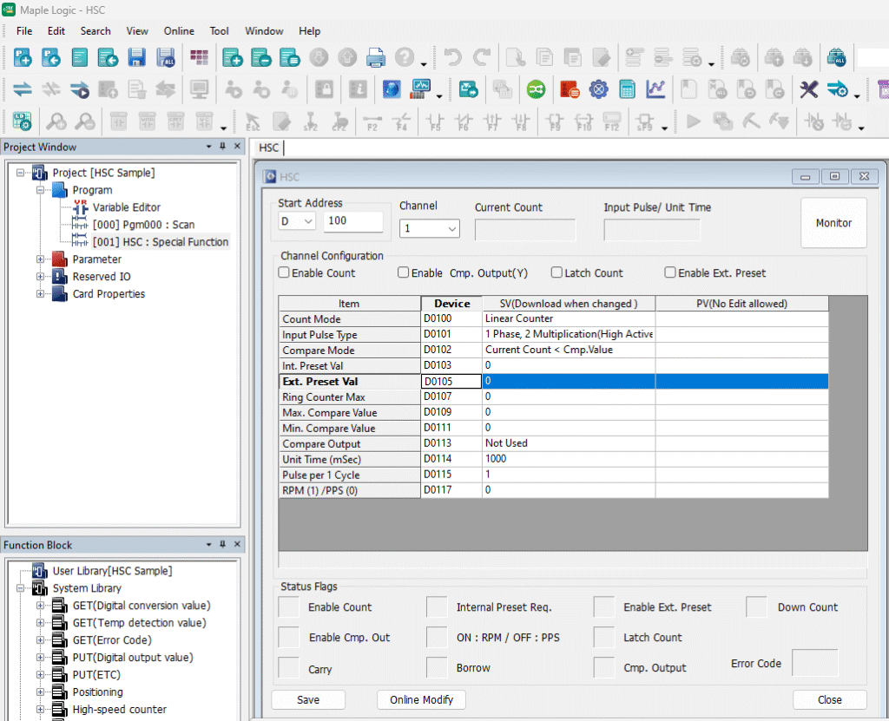Click the blue download-all icon with ALL badge

(836, 57)
